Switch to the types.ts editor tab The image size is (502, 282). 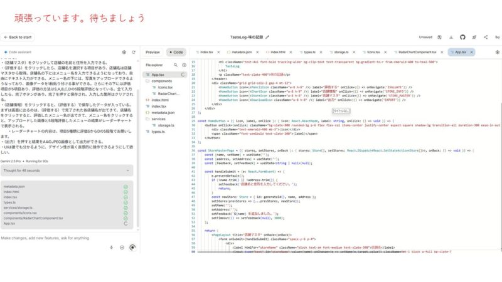point(309,53)
